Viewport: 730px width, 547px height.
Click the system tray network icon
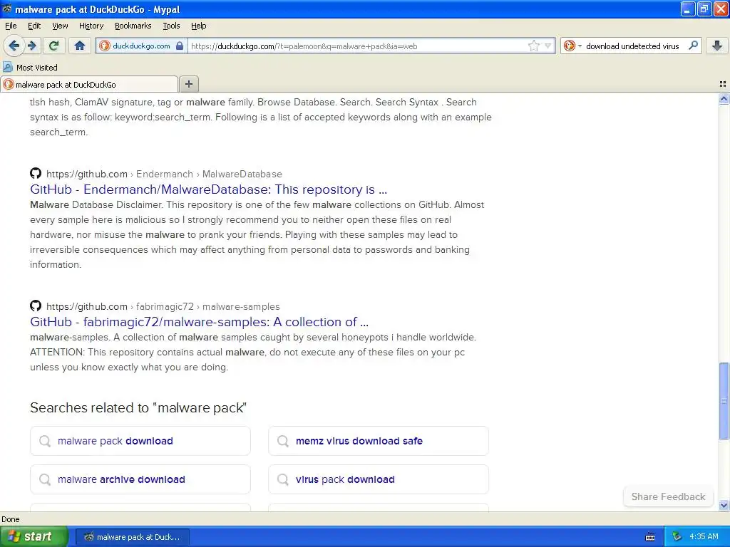click(x=677, y=537)
